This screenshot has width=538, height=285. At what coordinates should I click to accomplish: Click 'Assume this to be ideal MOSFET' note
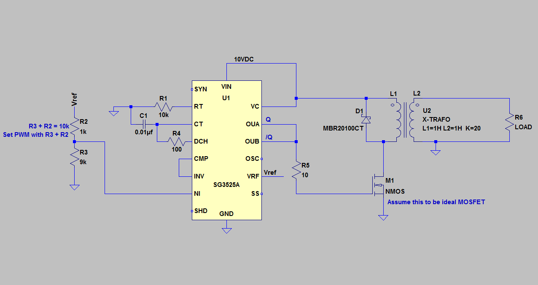436,202
